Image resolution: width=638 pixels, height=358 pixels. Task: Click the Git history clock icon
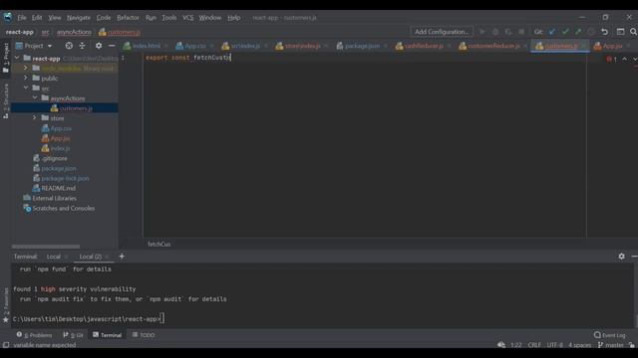coord(591,32)
